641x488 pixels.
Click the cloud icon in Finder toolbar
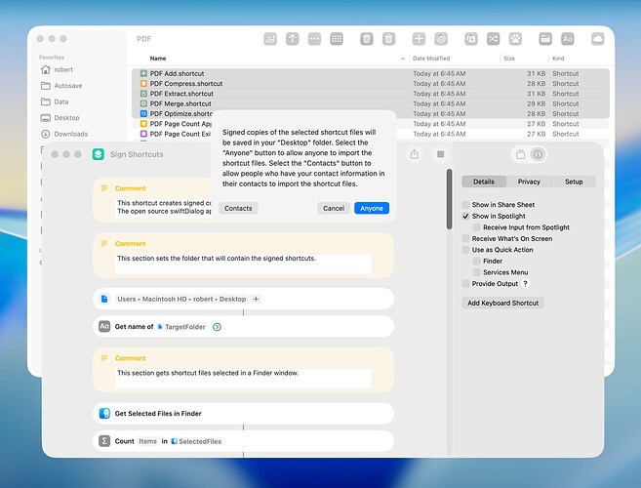pos(597,39)
